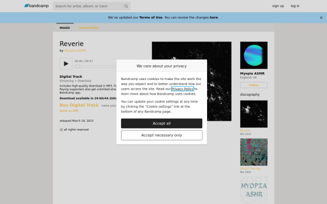Click the Bandcamp logo
Image resolution: width=327 pixels, height=204 pixels.
(37, 6)
